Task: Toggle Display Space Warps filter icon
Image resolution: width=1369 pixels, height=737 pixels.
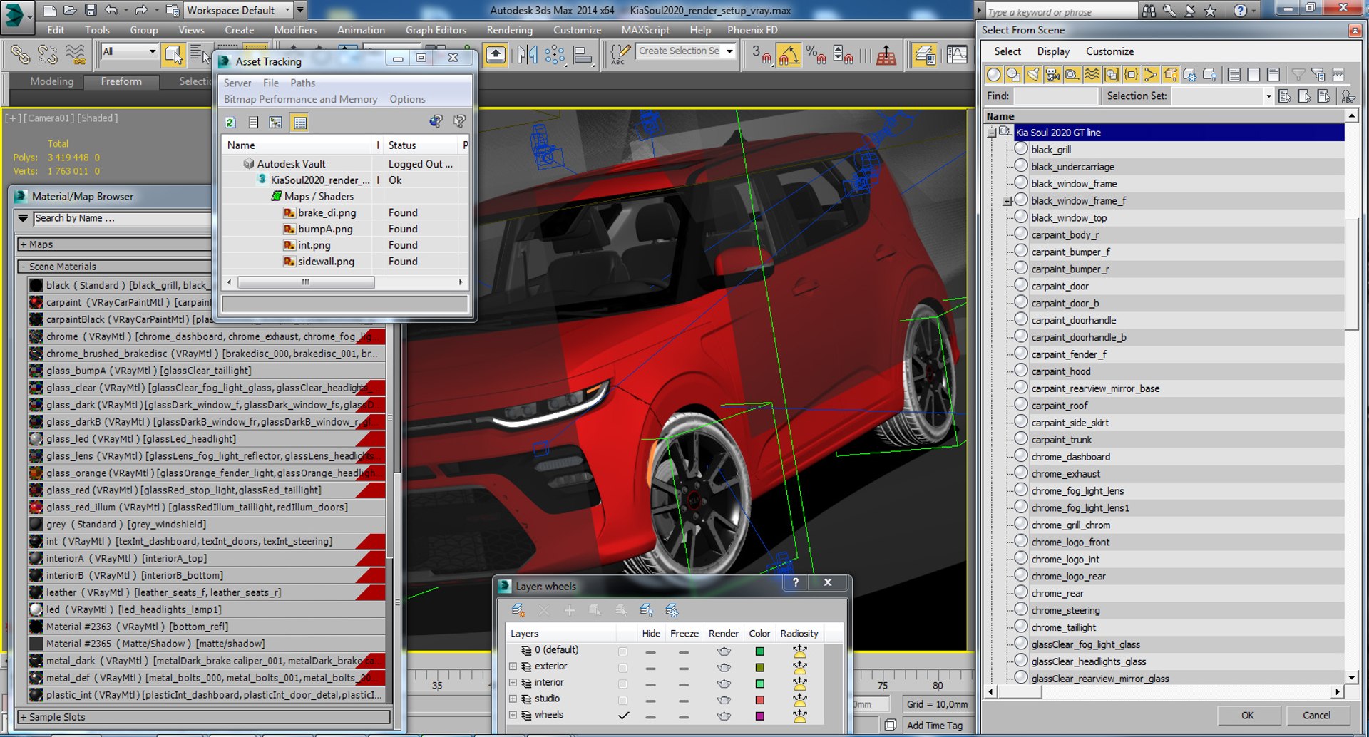Action: (x=1092, y=75)
